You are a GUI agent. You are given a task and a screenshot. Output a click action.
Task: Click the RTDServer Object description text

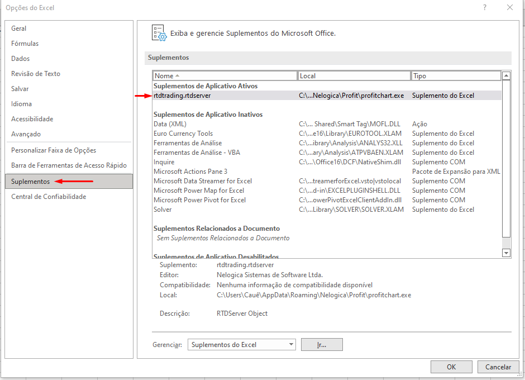point(242,313)
